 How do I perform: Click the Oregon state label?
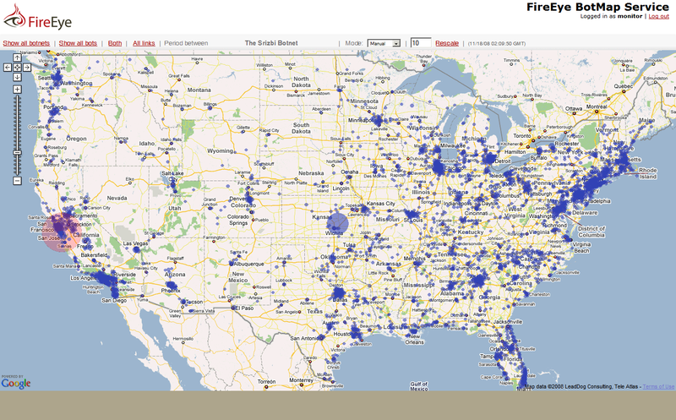click(x=76, y=139)
